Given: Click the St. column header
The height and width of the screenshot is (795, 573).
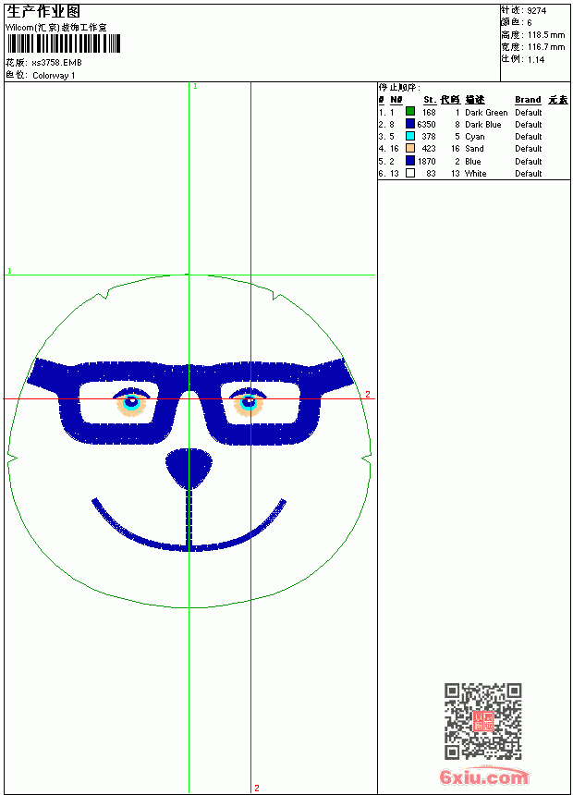Looking at the screenshot, I should coord(430,100).
